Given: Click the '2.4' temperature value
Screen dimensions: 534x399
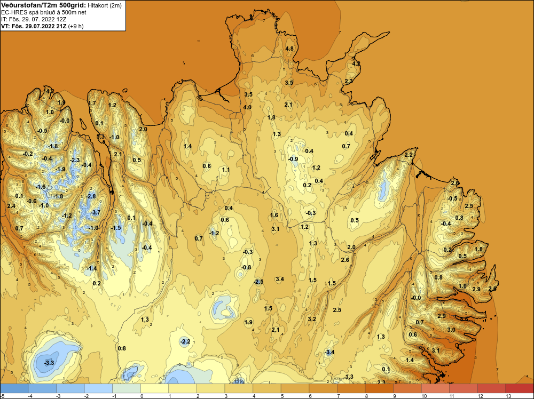Looking at the screenshot, I should 11,206.
